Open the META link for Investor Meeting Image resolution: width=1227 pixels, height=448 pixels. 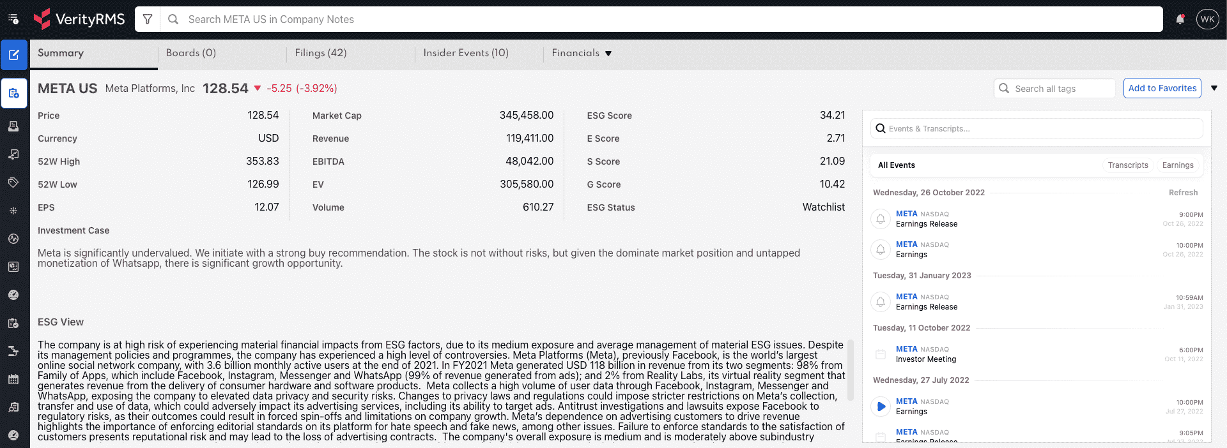pyautogui.click(x=907, y=349)
